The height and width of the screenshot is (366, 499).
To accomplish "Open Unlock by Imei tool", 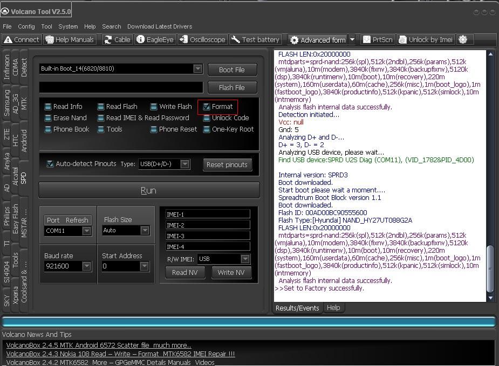I will point(426,39).
